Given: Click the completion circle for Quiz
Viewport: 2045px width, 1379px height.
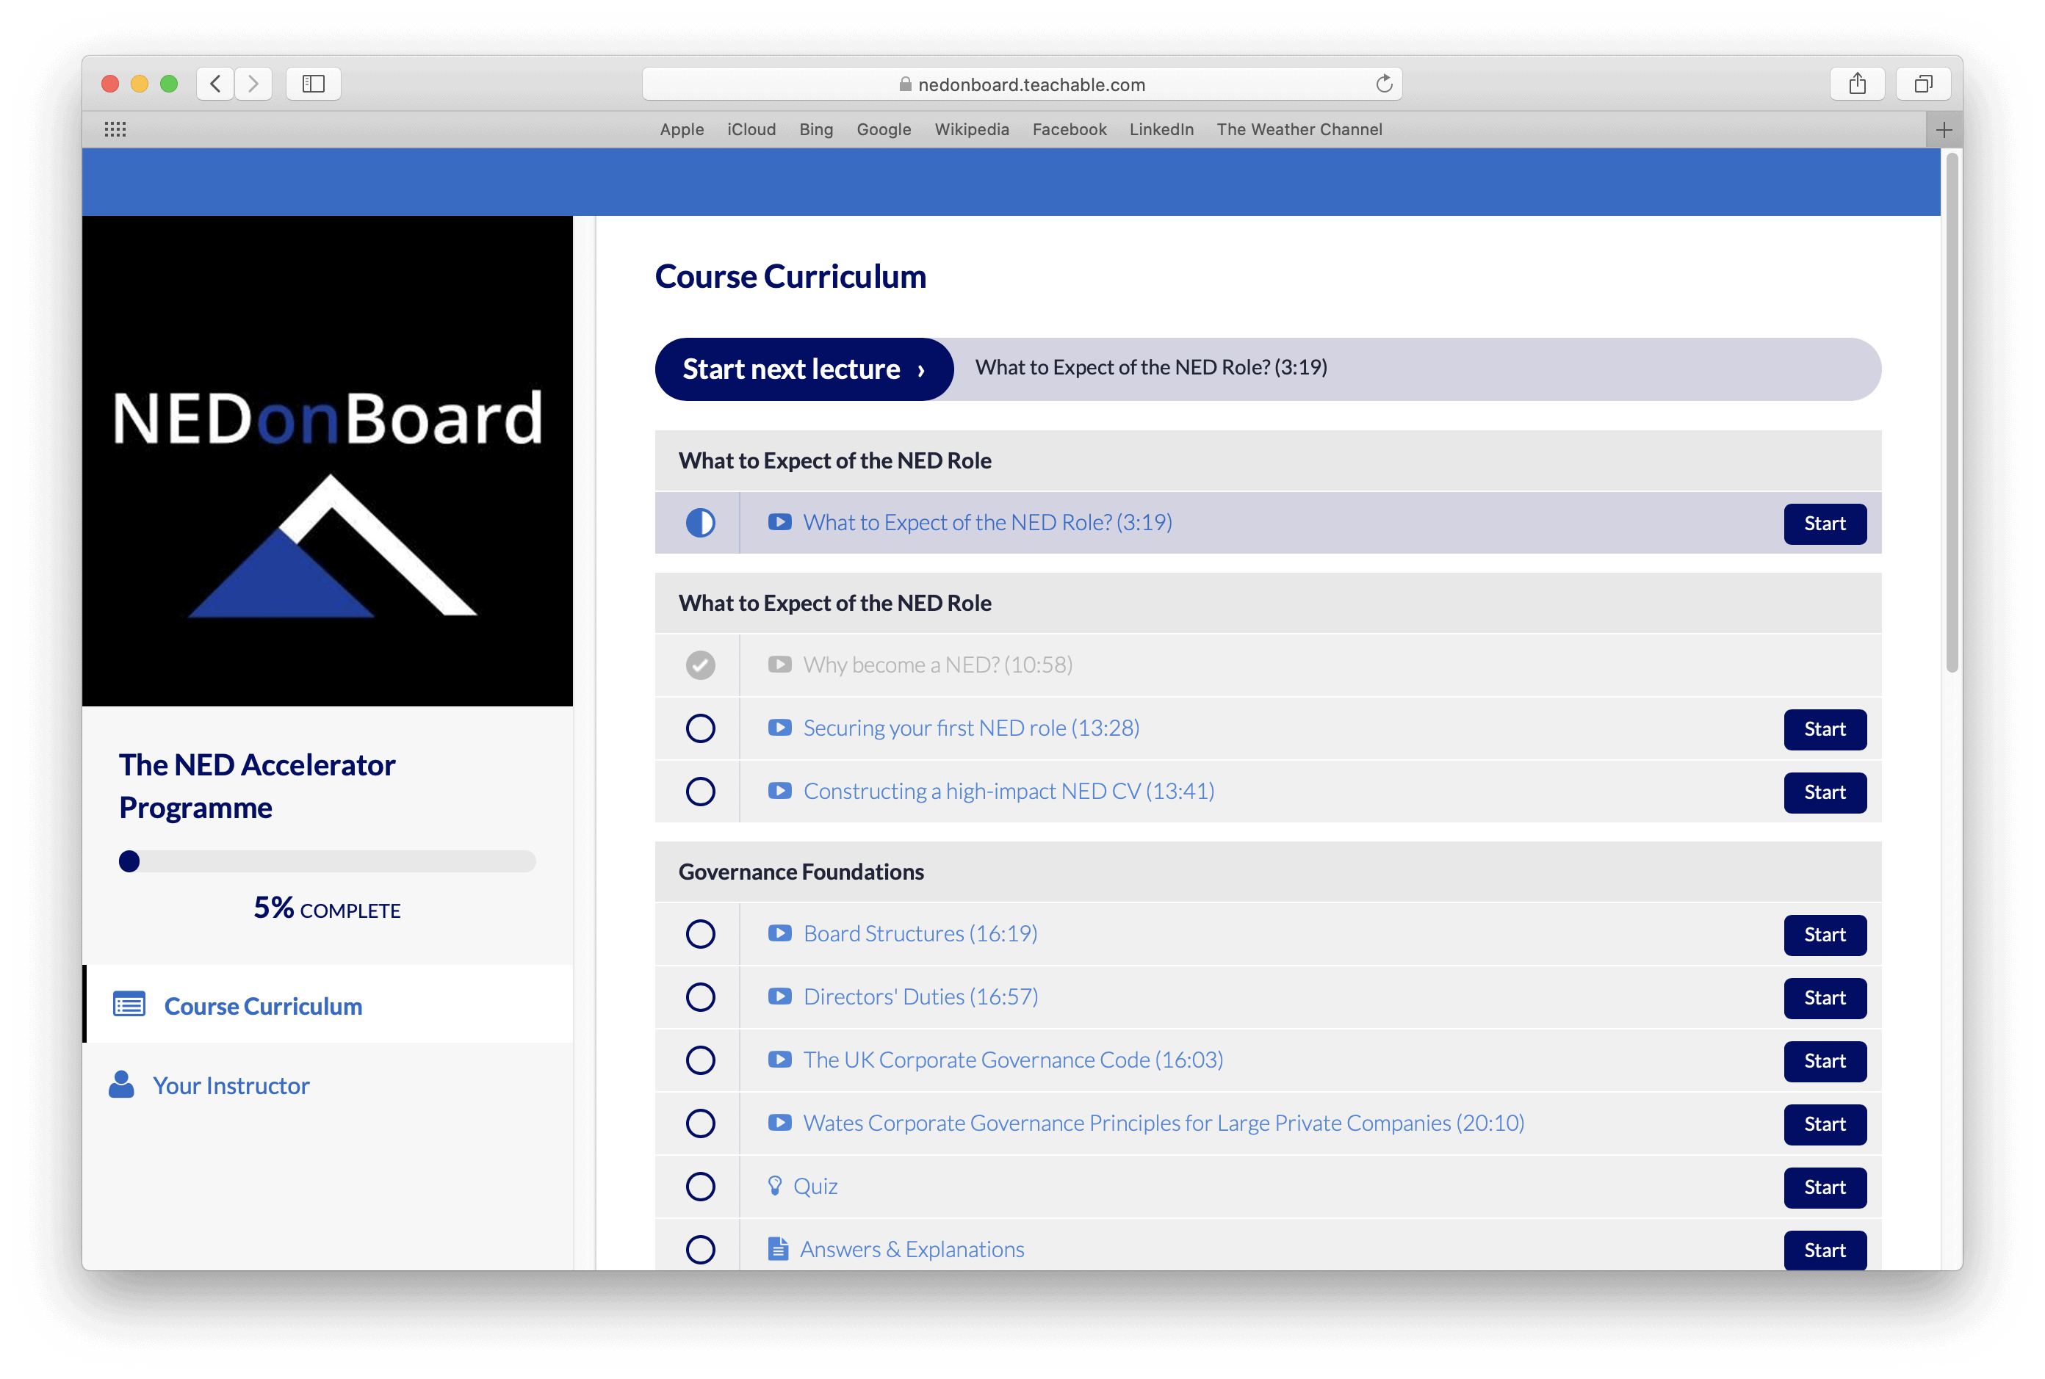Looking at the screenshot, I should pyautogui.click(x=700, y=1187).
